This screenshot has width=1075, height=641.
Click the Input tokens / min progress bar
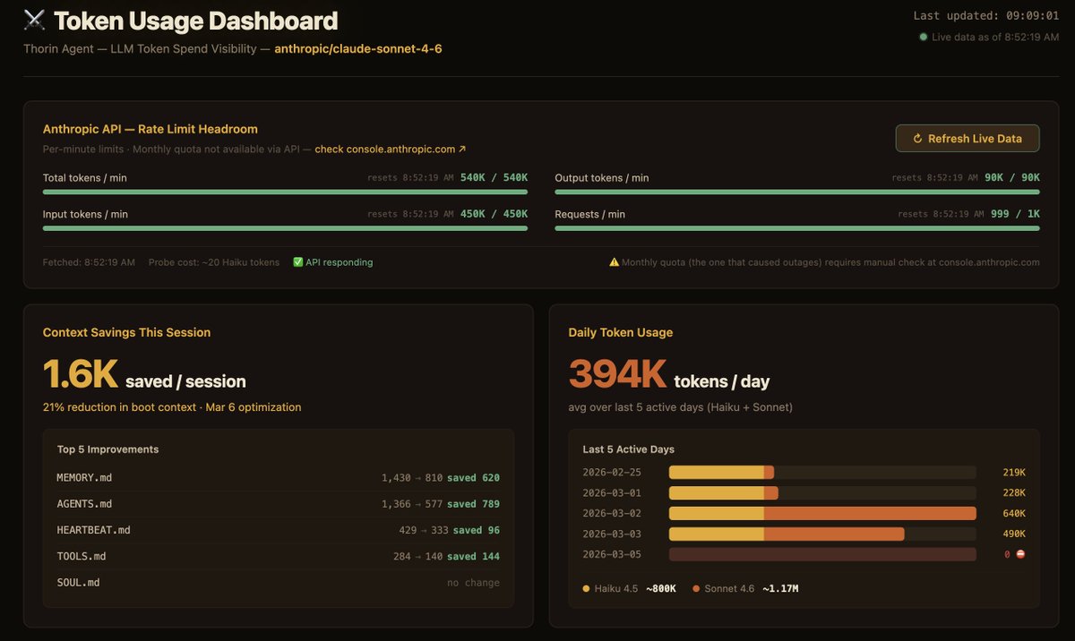285,228
